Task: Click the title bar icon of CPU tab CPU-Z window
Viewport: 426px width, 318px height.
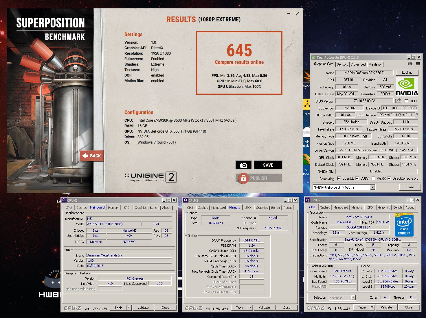Action: coord(307,200)
